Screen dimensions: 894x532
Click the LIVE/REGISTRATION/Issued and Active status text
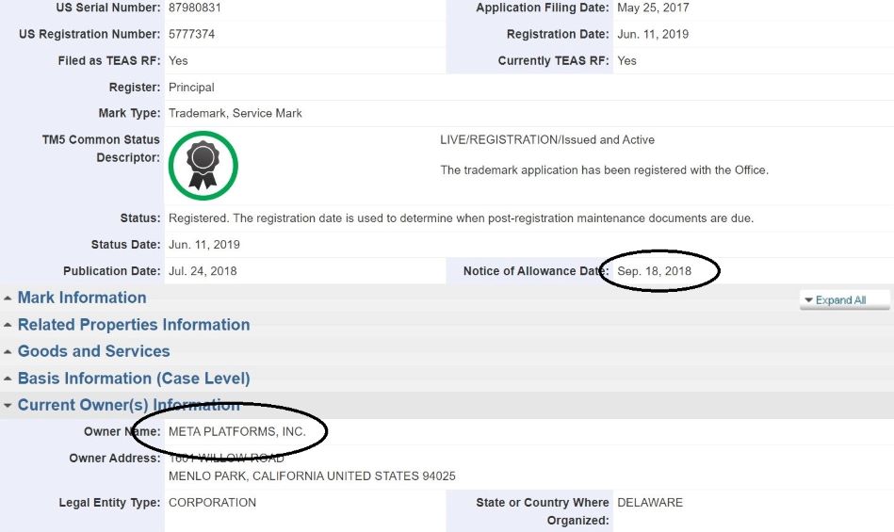[x=547, y=139]
